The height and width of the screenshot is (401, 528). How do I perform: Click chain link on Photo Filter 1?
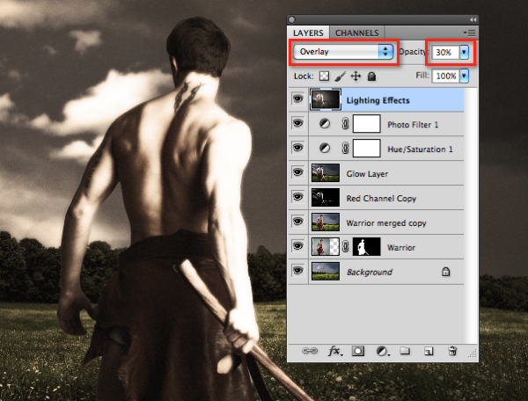point(345,124)
